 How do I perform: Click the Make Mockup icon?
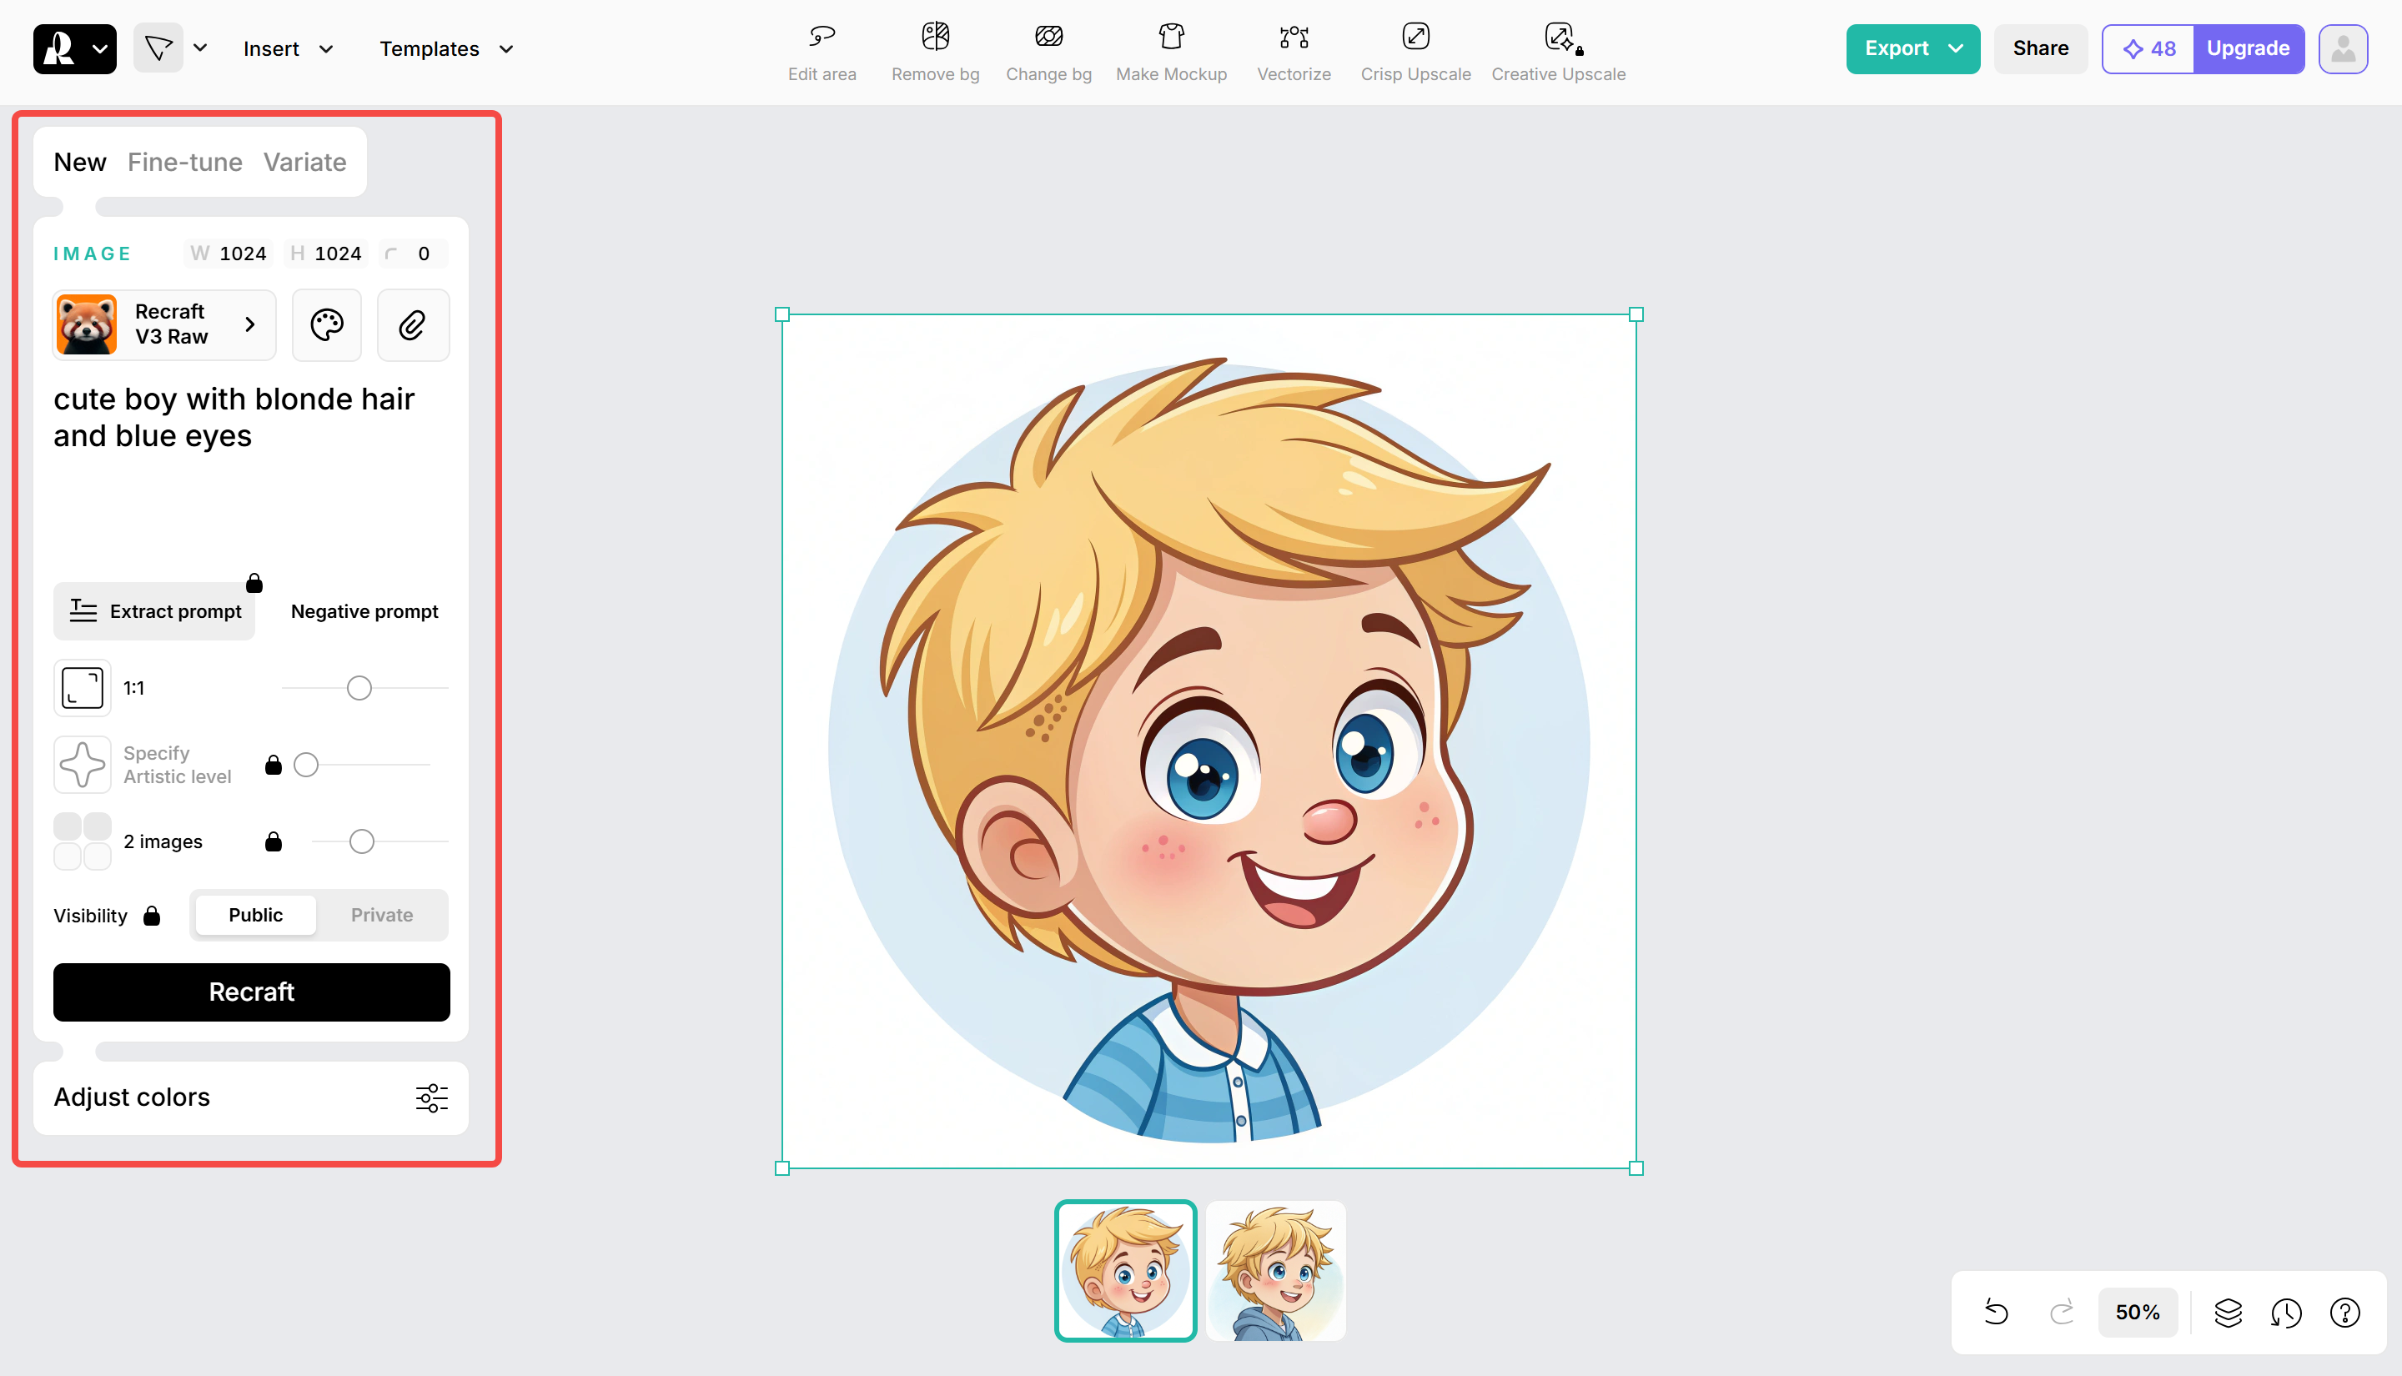(x=1171, y=49)
